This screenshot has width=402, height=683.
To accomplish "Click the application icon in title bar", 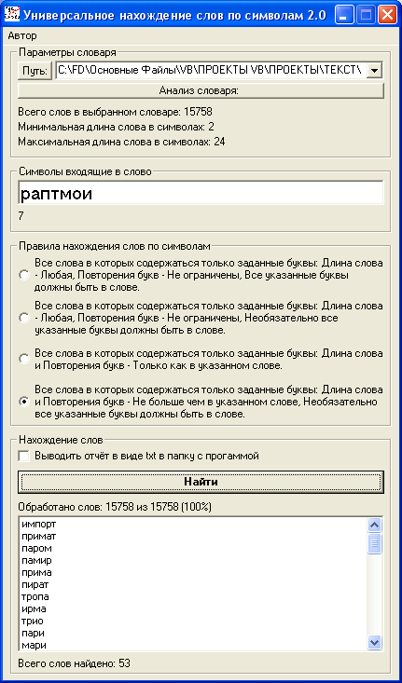I will (11, 15).
